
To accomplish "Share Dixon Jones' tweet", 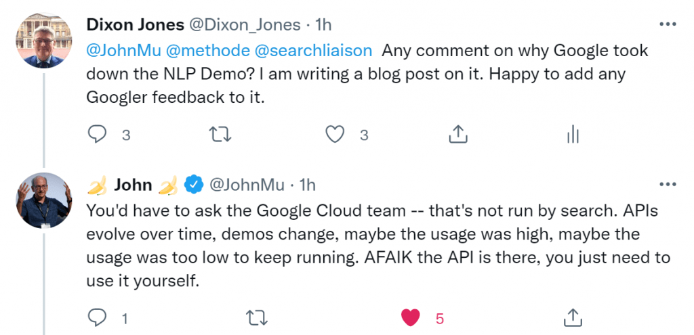I will click(x=458, y=134).
